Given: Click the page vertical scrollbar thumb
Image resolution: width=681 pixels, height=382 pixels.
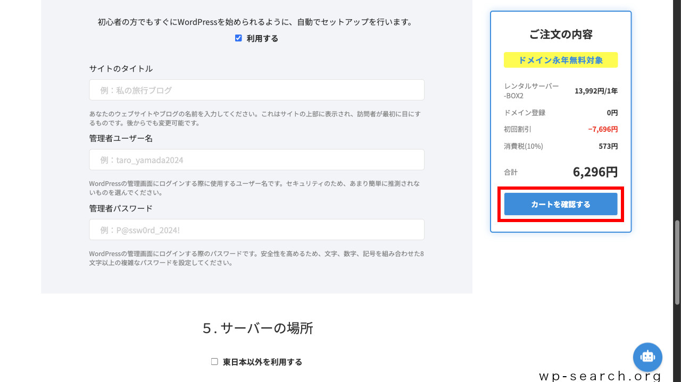Looking at the screenshot, I should tap(677, 262).
